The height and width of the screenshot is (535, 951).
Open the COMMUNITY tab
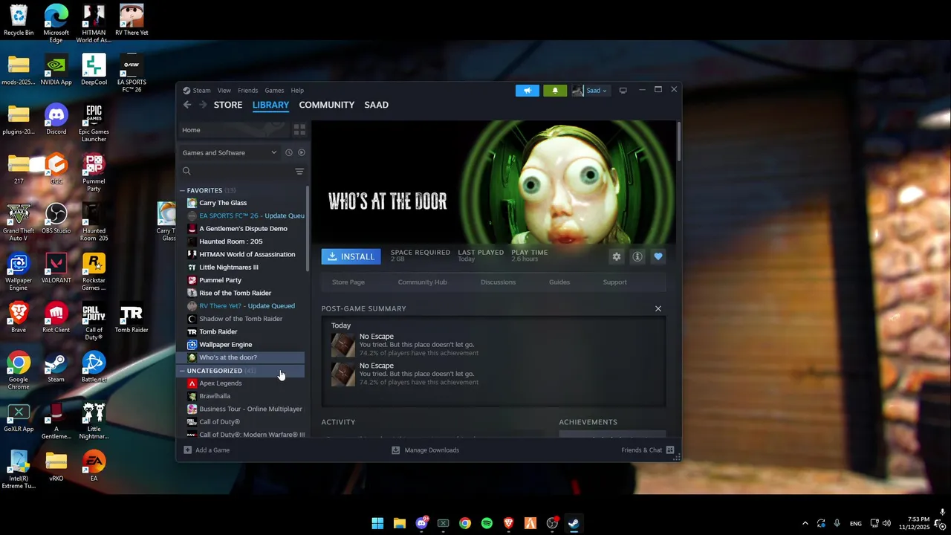click(326, 105)
